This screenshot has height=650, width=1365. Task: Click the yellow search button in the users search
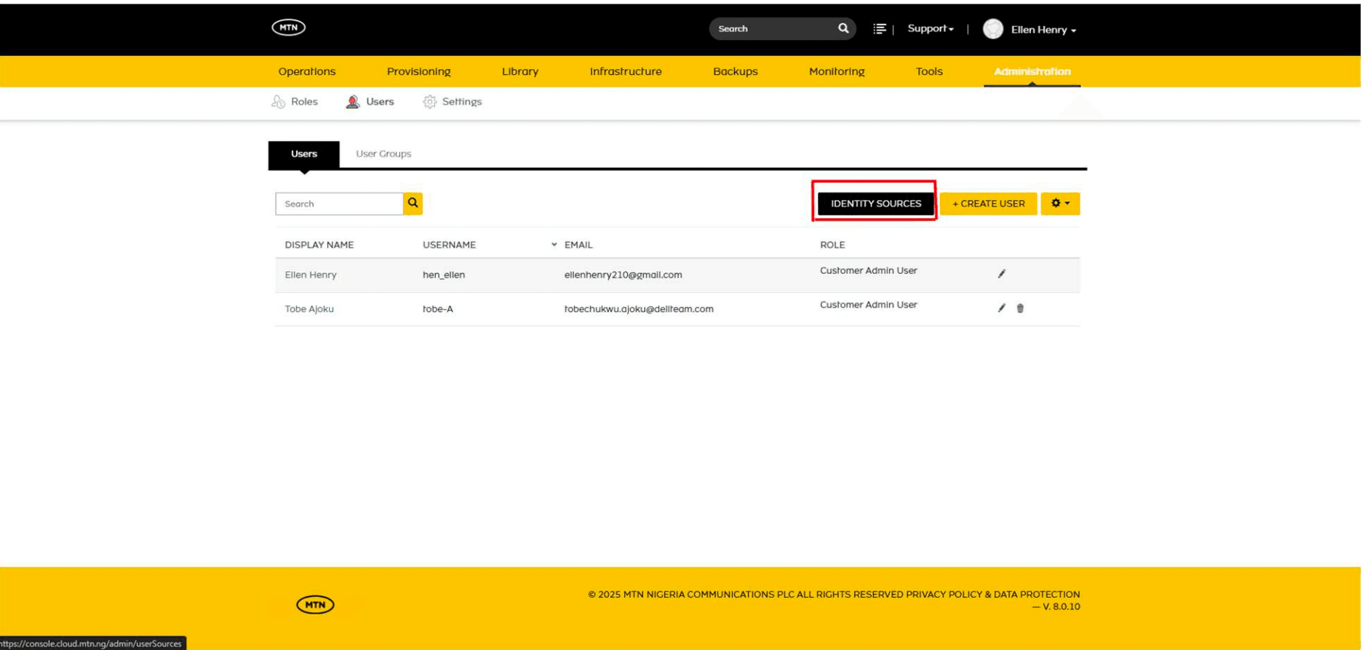click(x=413, y=204)
